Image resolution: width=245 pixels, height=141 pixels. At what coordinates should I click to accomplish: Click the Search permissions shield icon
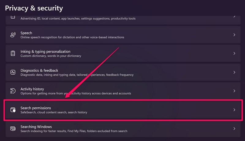click(13, 110)
